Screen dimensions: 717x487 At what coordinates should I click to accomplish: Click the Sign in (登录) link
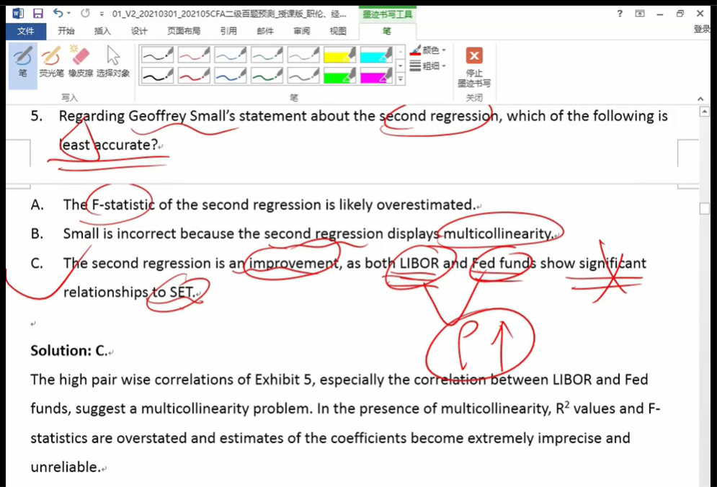point(701,30)
